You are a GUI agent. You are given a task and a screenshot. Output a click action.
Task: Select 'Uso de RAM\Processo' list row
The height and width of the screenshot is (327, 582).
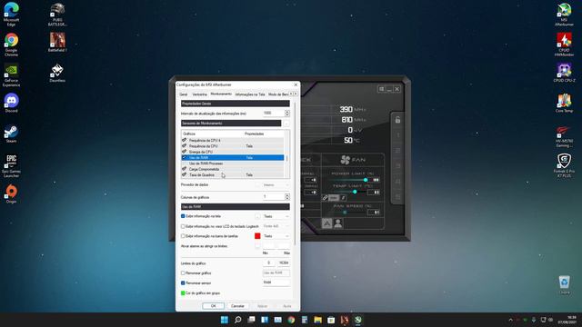pos(233,163)
